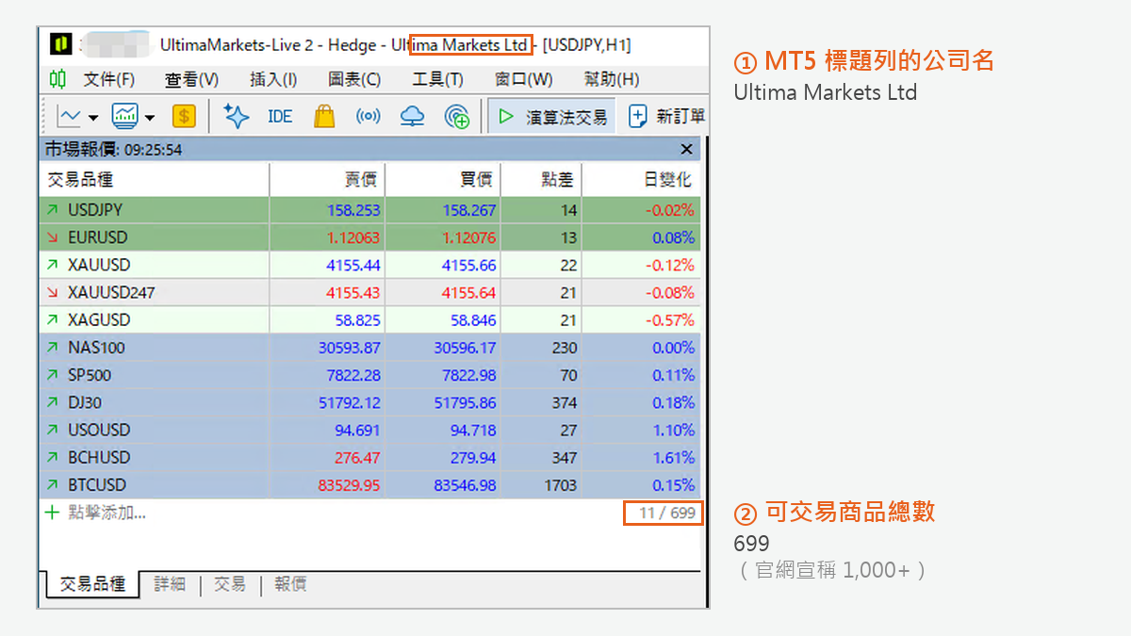Select the DJ30 symbol row

(x=370, y=402)
